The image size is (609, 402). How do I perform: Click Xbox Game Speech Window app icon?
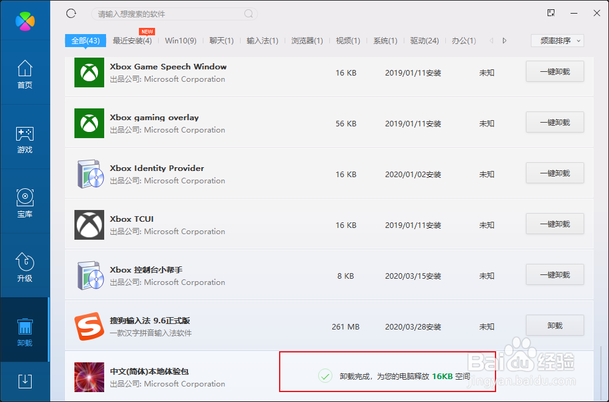89,72
